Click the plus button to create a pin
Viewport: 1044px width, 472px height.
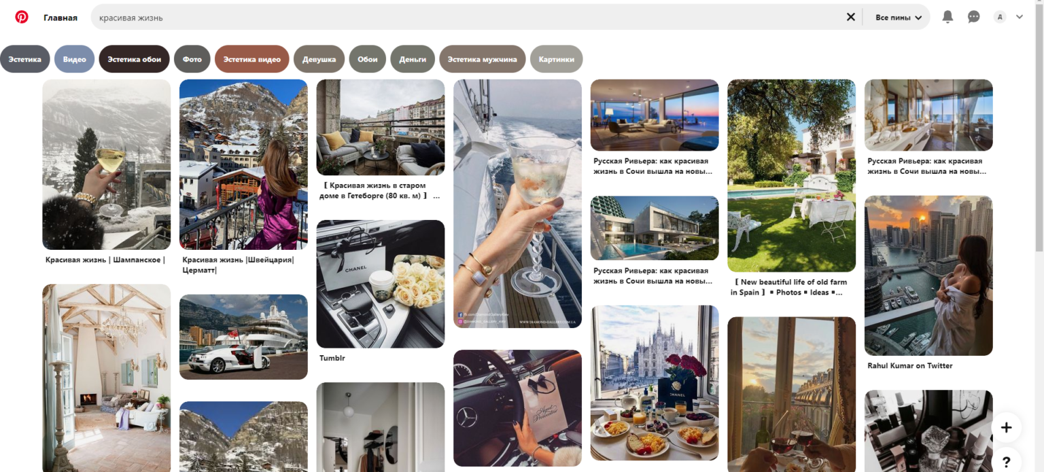[1007, 427]
